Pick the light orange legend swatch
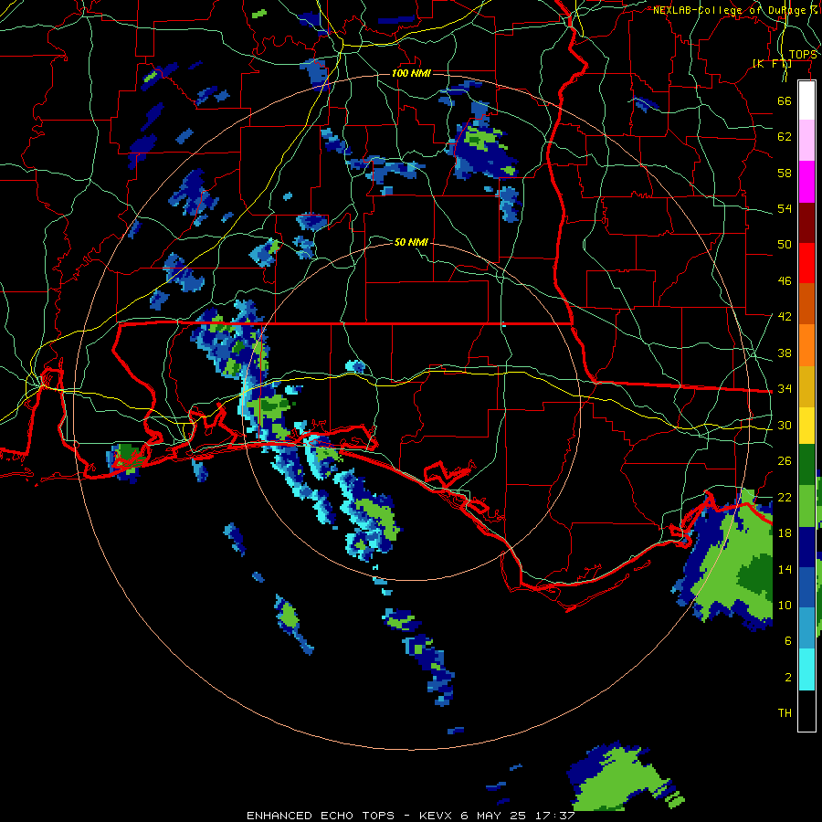Viewport: 822px width, 822px height. pyautogui.click(x=806, y=345)
